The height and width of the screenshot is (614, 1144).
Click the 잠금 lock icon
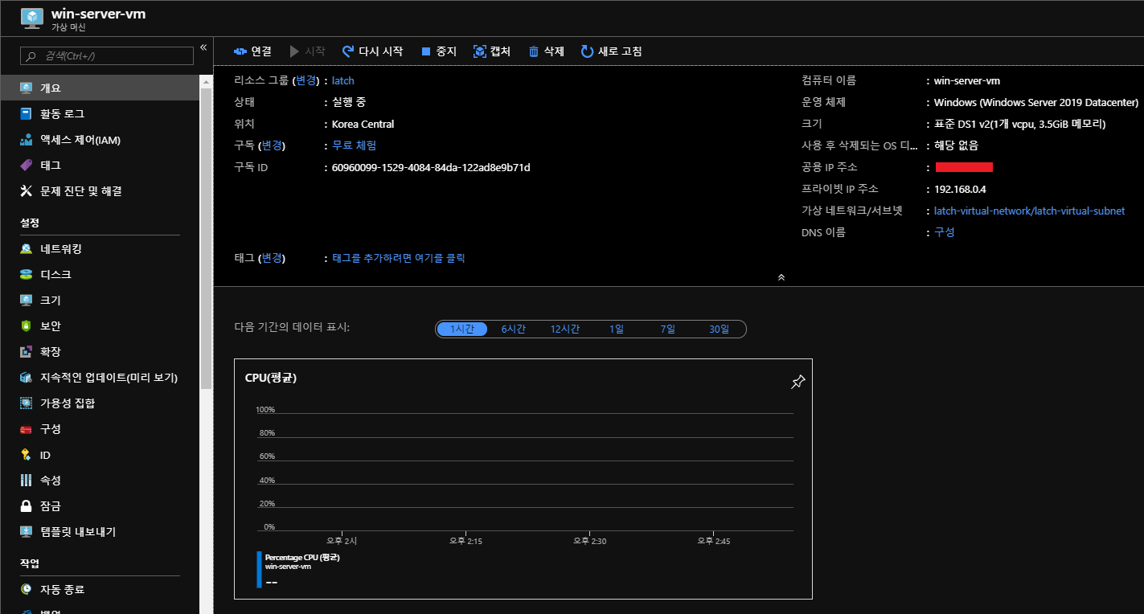(26, 506)
